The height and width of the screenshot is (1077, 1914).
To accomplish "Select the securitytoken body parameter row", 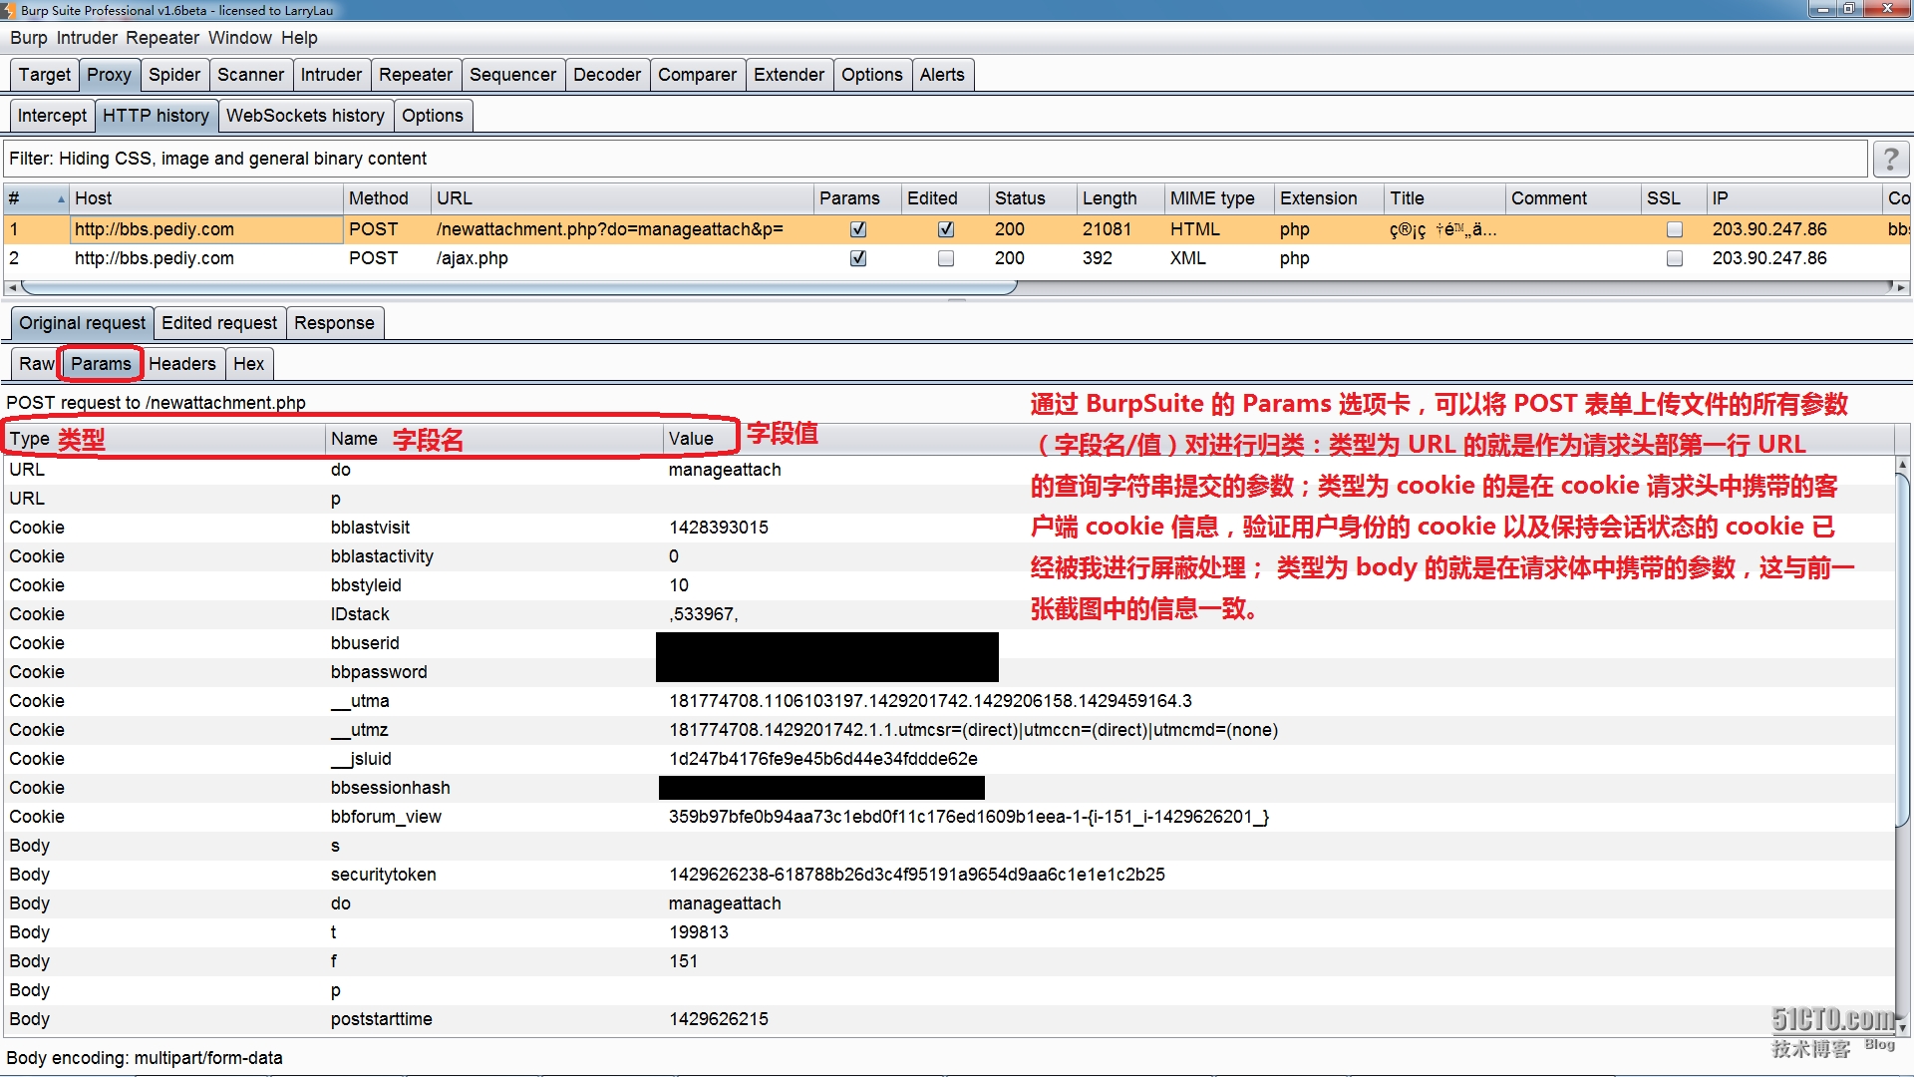I will (x=949, y=875).
